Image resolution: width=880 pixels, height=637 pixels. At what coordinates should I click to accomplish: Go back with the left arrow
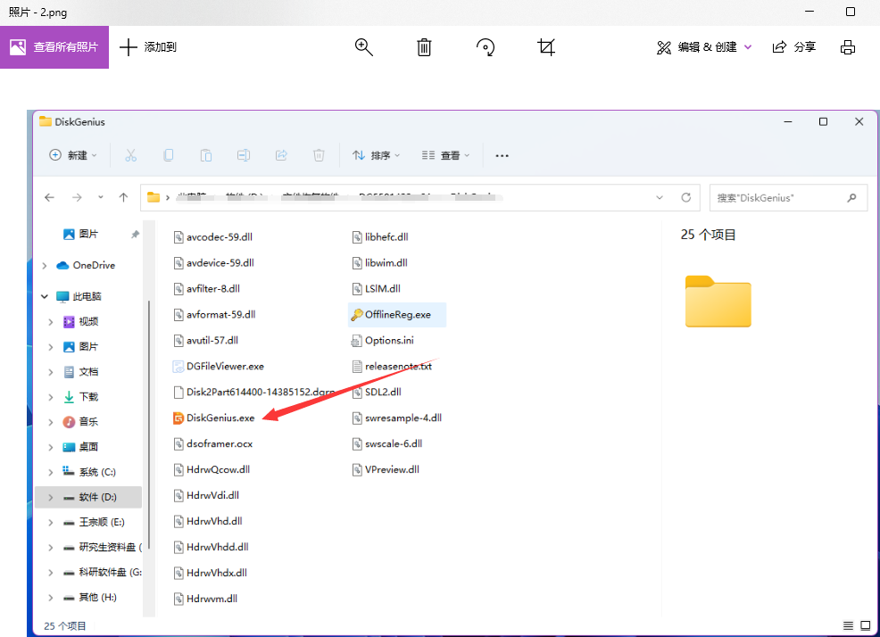pyautogui.click(x=49, y=197)
